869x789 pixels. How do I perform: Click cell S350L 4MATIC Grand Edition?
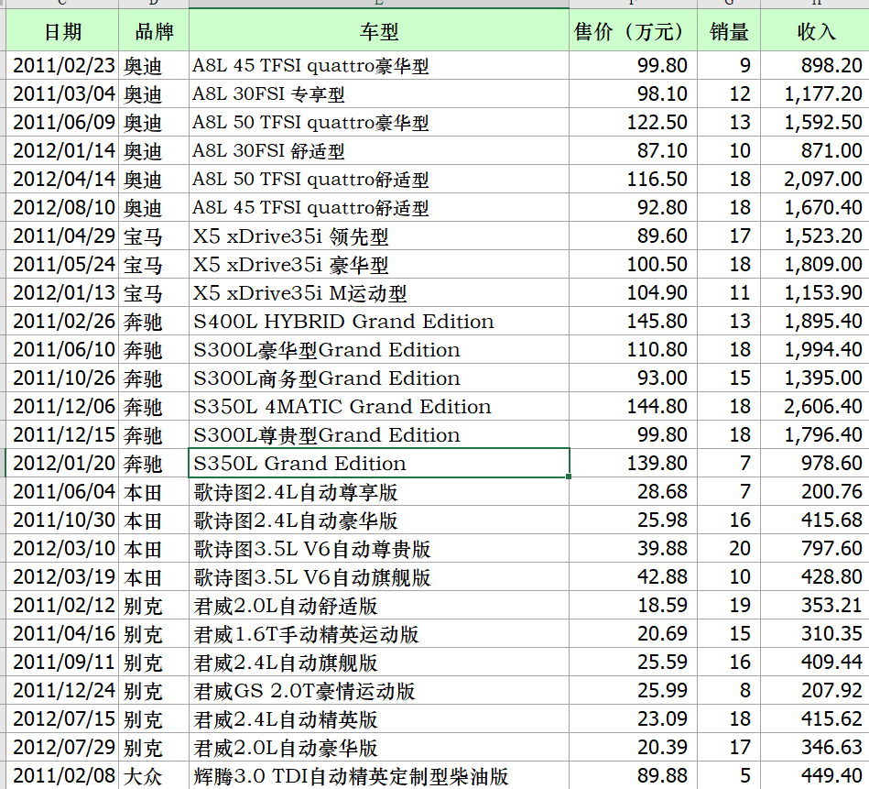[378, 407]
